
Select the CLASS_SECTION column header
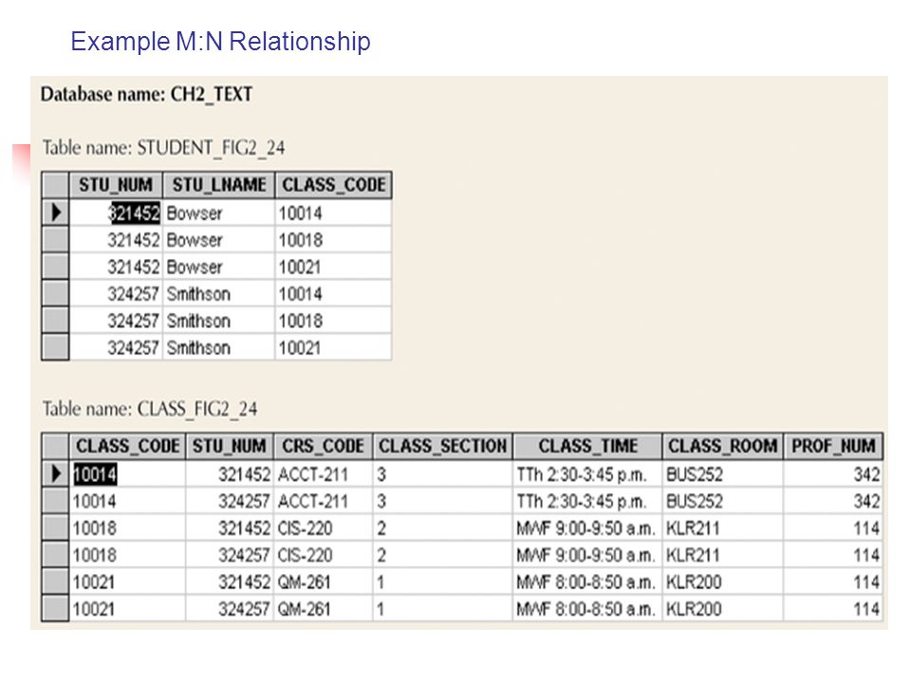tap(443, 446)
